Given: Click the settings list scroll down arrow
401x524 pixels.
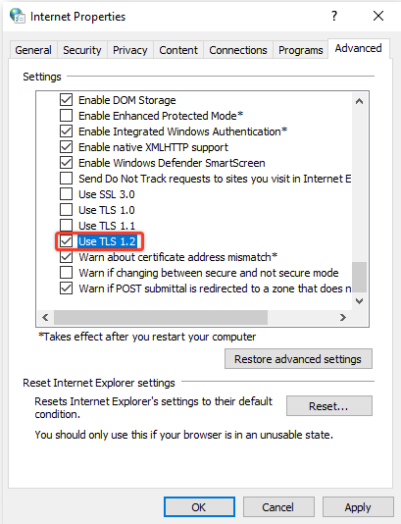Looking at the screenshot, I should click(359, 301).
